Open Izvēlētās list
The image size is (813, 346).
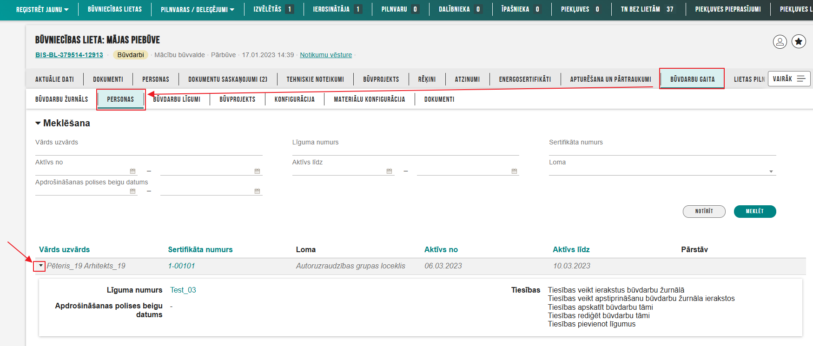pos(273,9)
